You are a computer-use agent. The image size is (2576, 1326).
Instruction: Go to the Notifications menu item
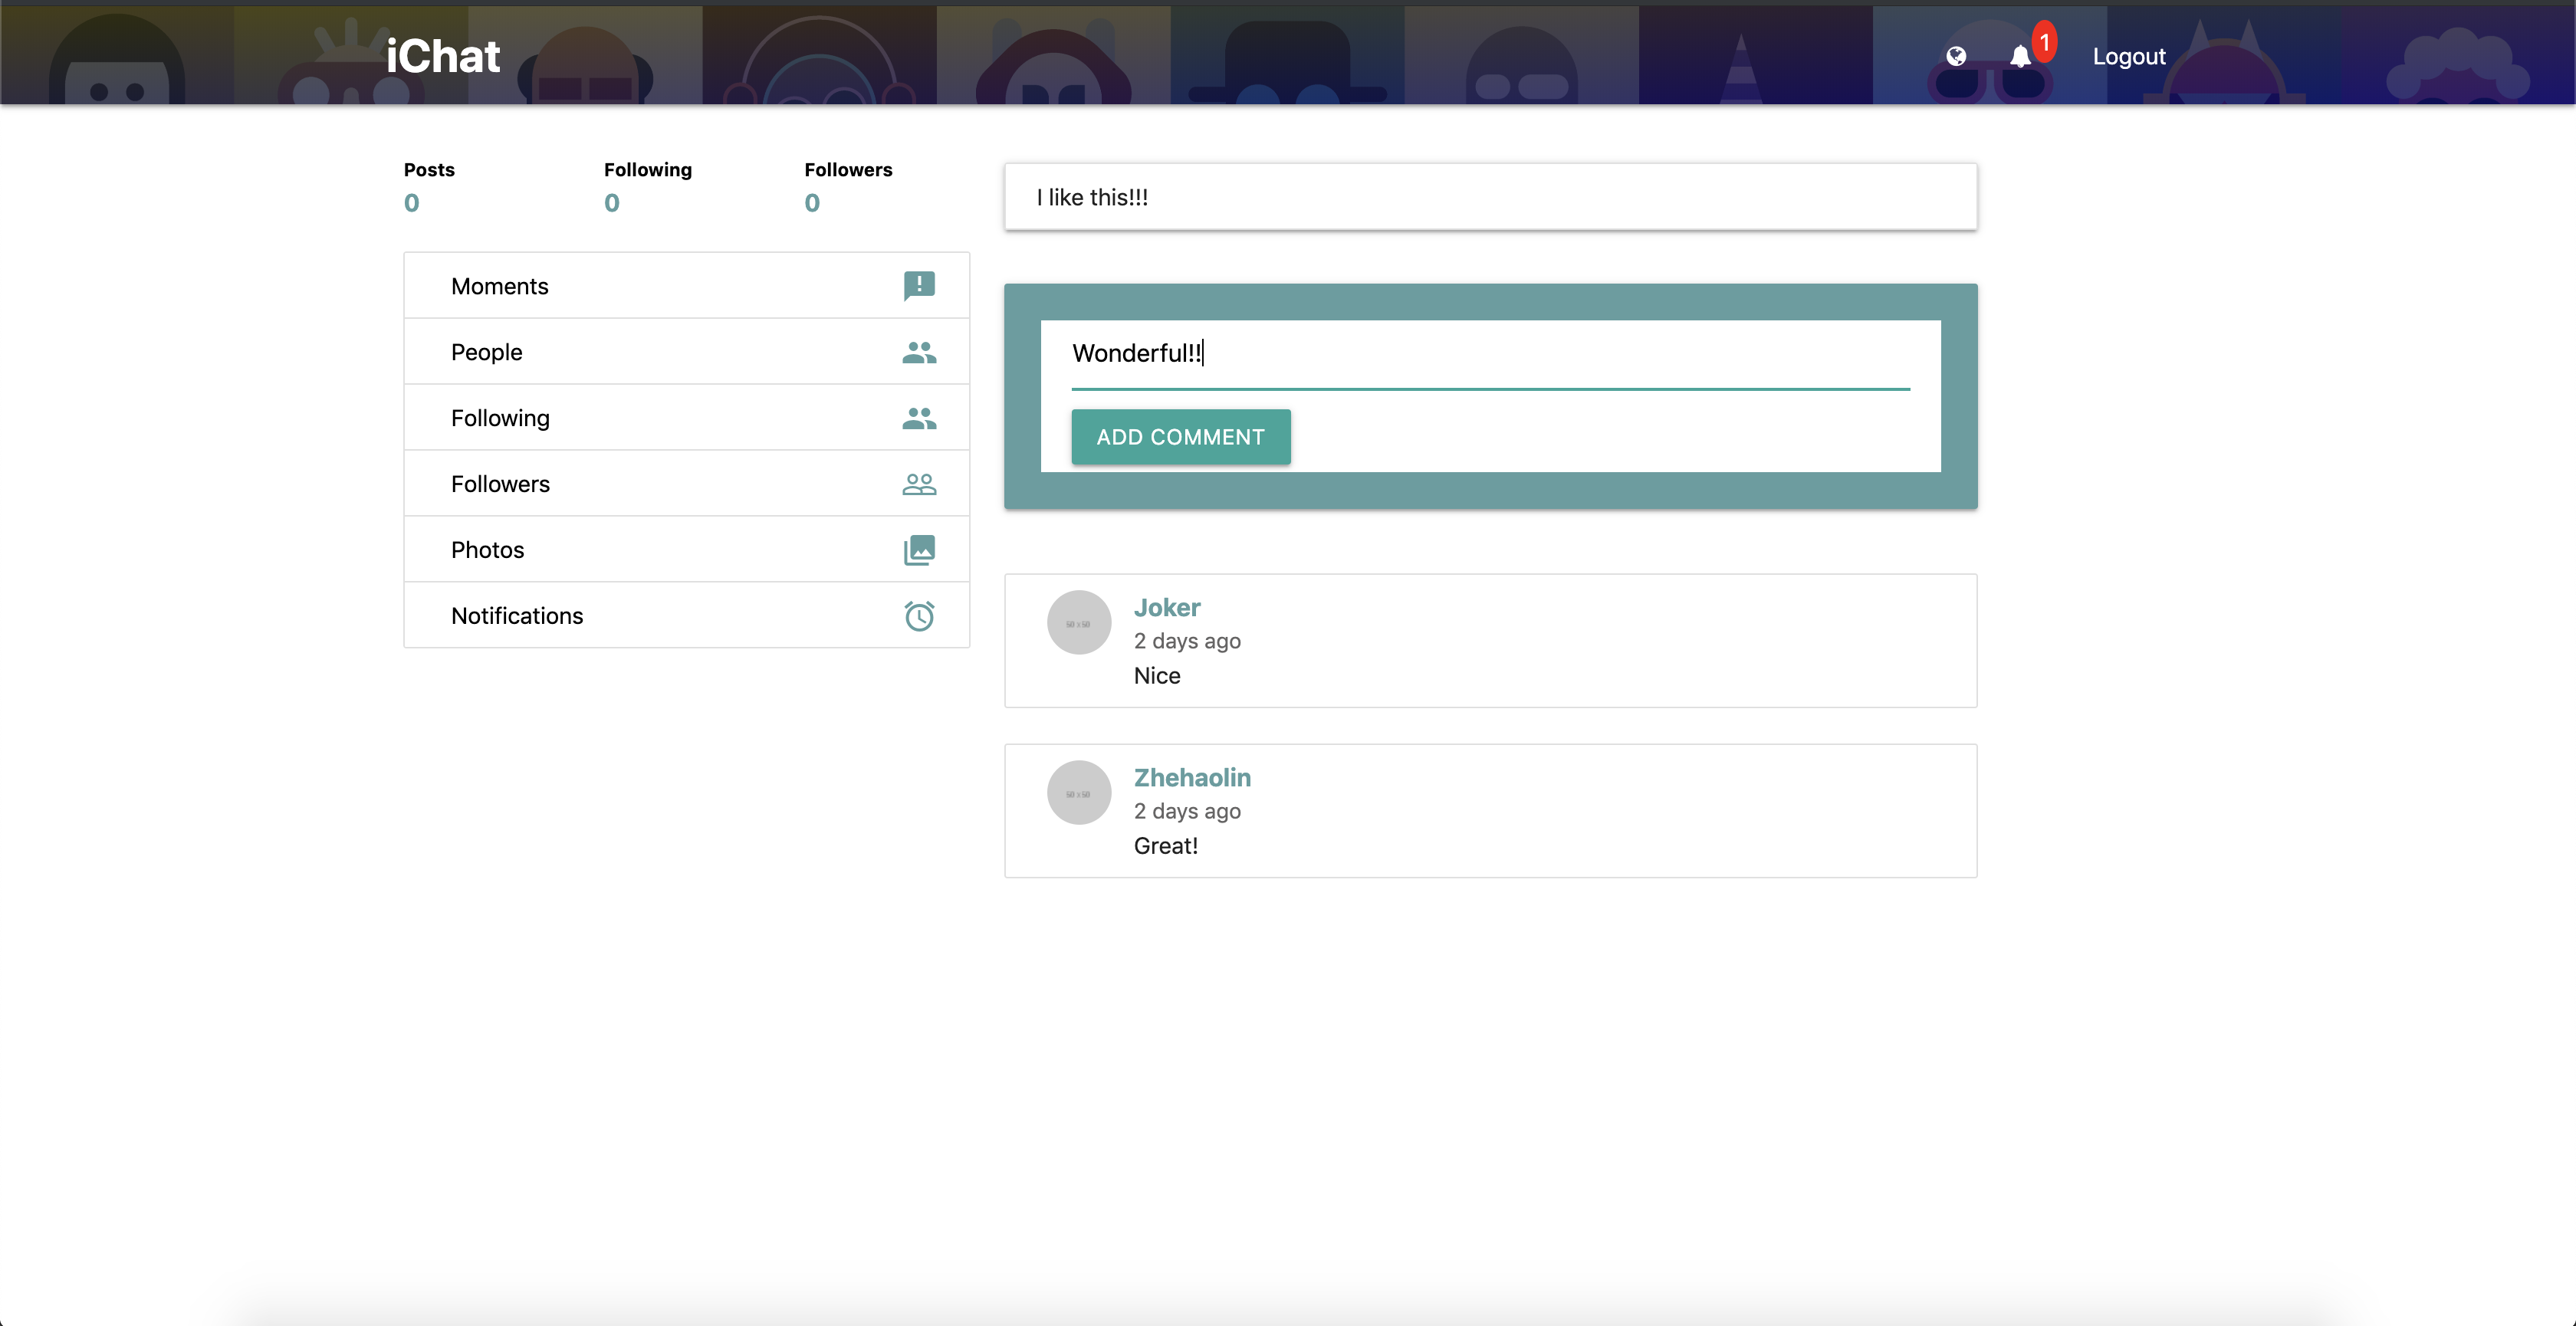tap(517, 616)
